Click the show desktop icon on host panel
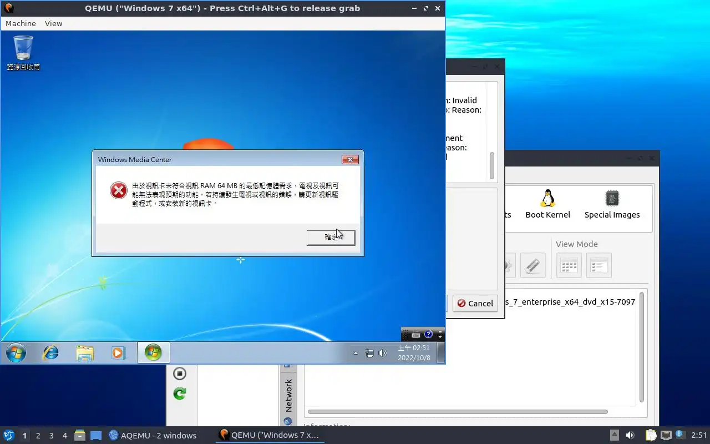710x444 pixels. tap(96, 435)
